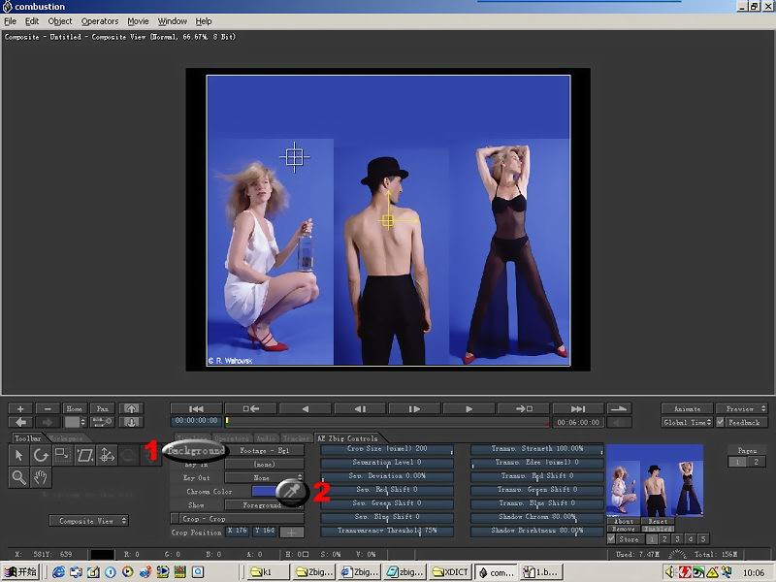Select the Zoom magnifier tool
Viewport: 776px width, 582px height.
point(19,477)
